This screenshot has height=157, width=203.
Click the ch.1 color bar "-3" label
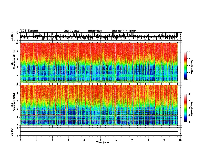click(189, 52)
